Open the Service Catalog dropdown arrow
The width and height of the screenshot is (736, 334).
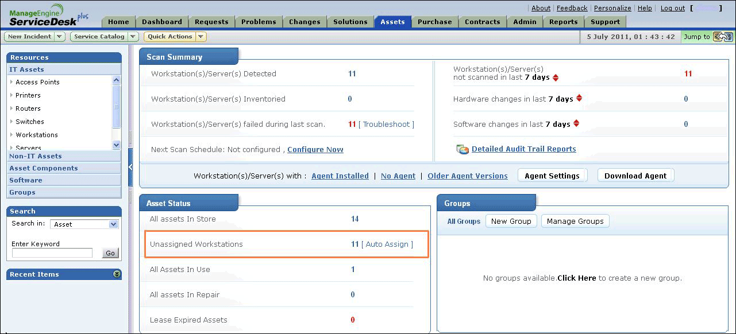[x=133, y=37]
